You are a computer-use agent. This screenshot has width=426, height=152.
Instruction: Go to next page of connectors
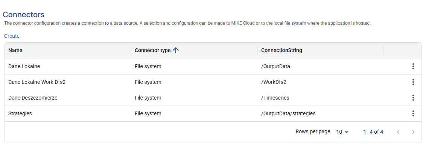tap(413, 132)
